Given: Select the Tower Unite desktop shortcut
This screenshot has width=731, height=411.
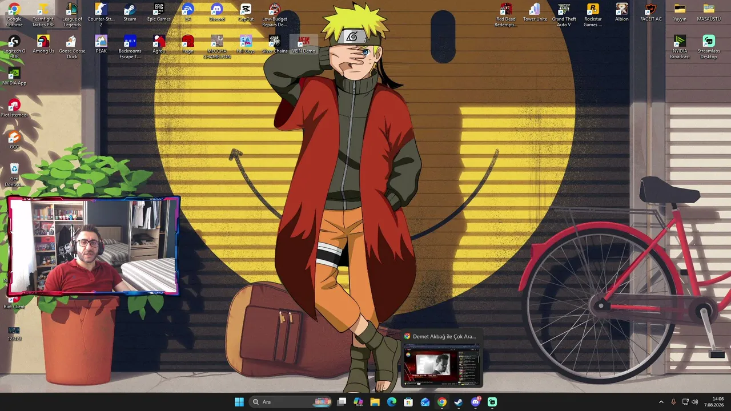Looking at the screenshot, I should [535, 13].
